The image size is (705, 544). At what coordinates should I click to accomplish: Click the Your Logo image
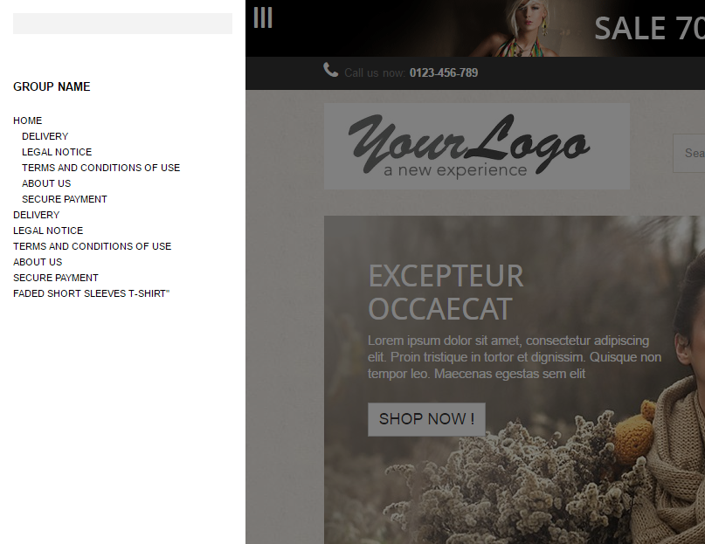click(x=477, y=146)
